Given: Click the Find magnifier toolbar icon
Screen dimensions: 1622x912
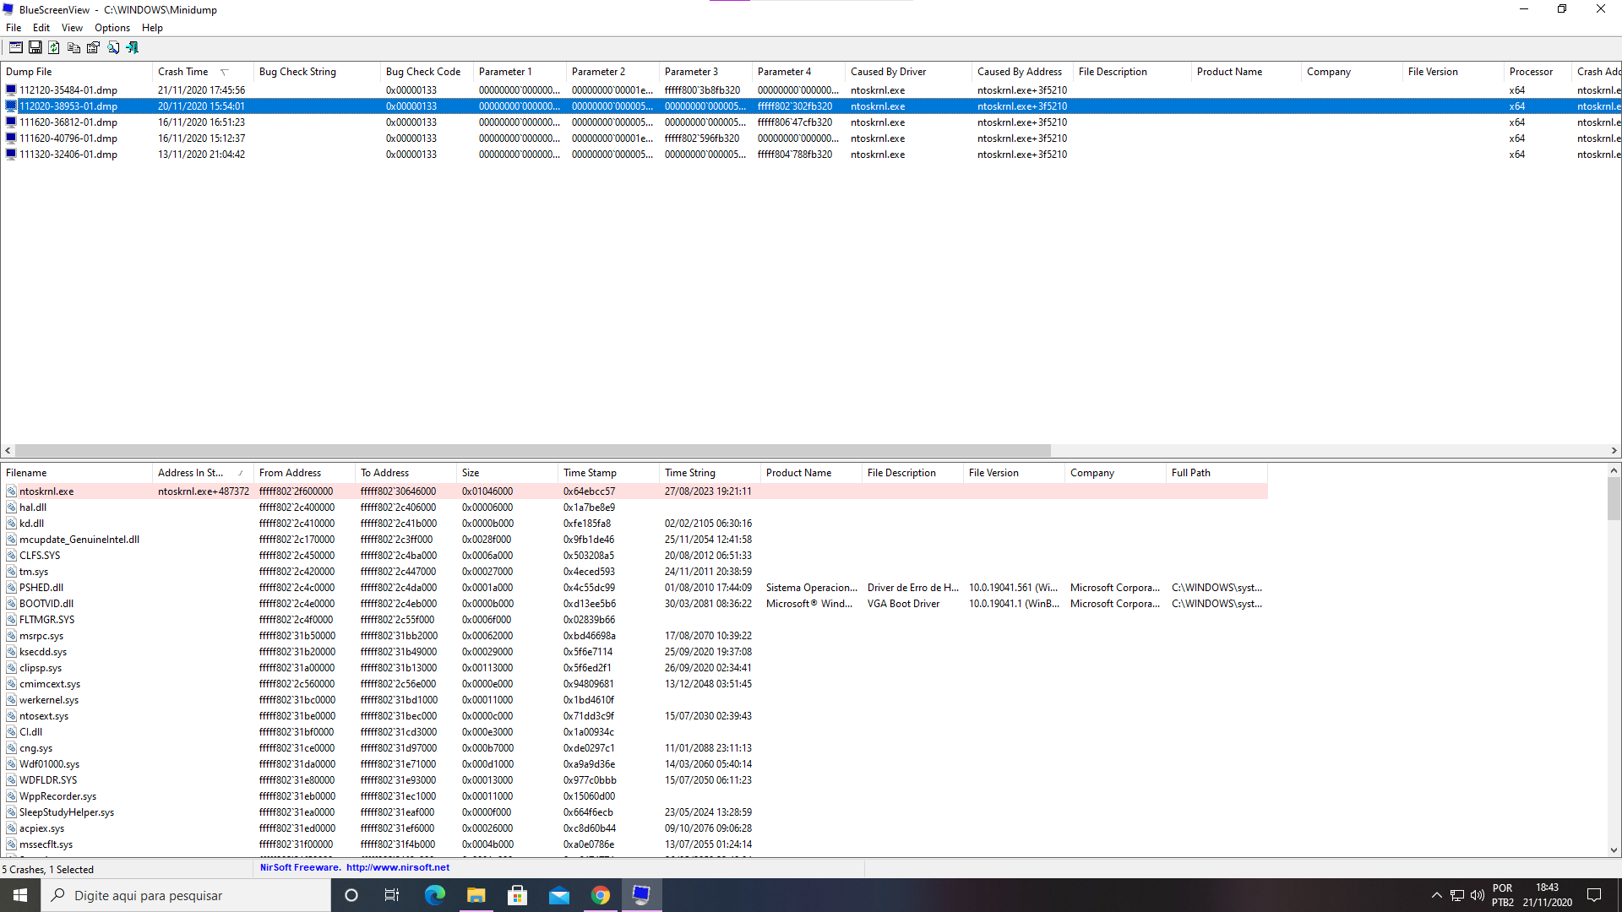Looking at the screenshot, I should tap(113, 48).
